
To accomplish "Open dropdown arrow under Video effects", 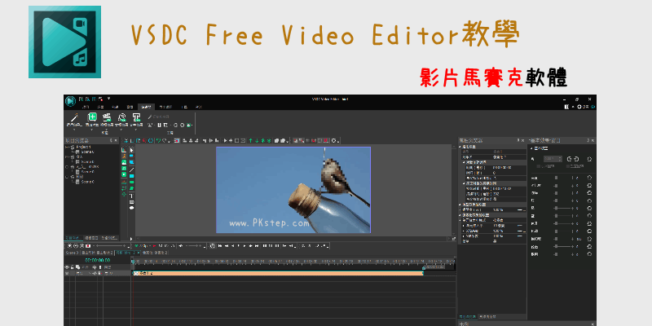I will [108, 130].
